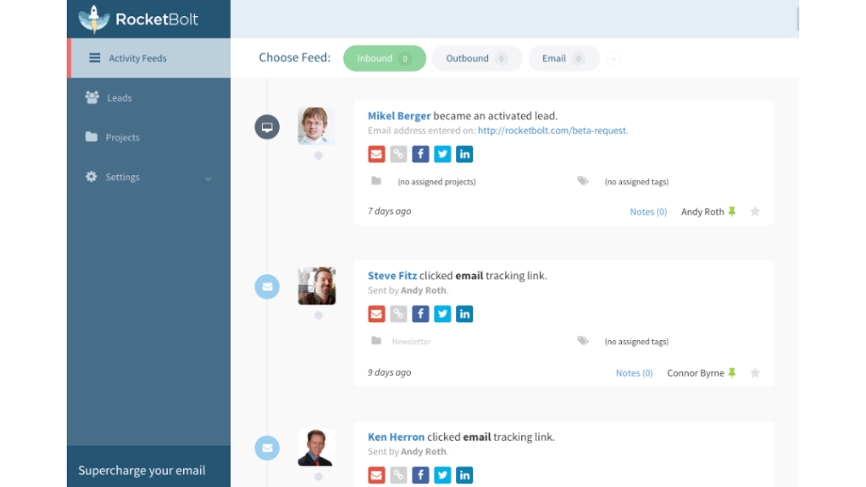Click the Activity Feeds hamburger icon
Screen dimensions: 866x487
tap(95, 58)
